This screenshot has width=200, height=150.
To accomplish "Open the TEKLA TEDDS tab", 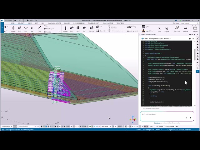I will [120, 23].
